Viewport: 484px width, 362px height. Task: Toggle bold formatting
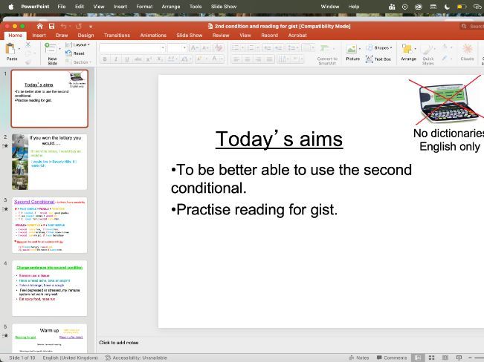click(105, 59)
